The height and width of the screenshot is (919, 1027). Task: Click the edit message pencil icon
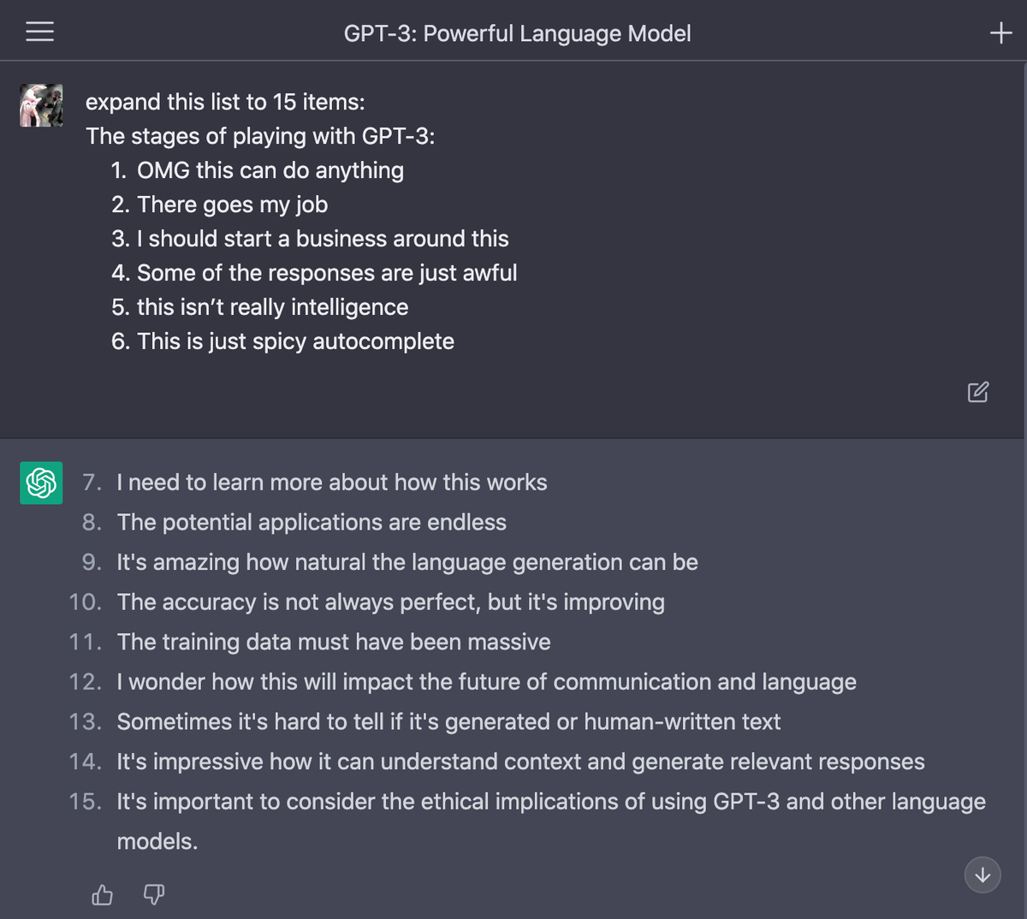(978, 392)
